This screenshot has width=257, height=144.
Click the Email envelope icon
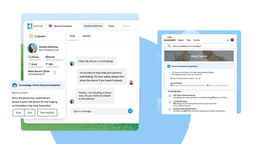click(x=46, y=57)
